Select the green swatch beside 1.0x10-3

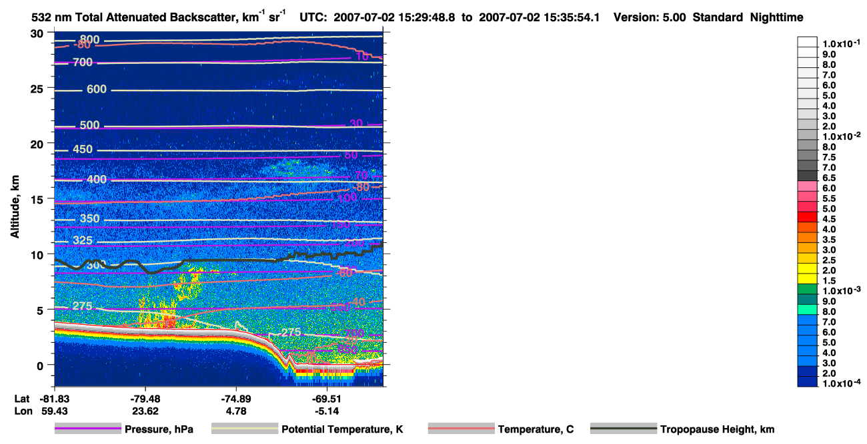807,290
